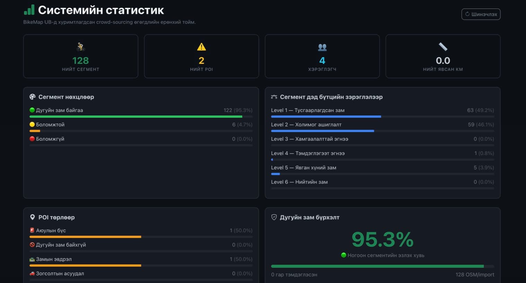Click the road icon beside Замын эвдрэл
Viewport: 526px width, 283px height.
pyautogui.click(x=32, y=259)
